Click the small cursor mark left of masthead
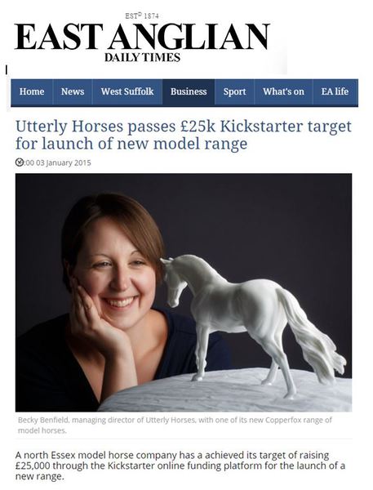Image resolution: width=373 pixels, height=490 pixels. pos(7,69)
